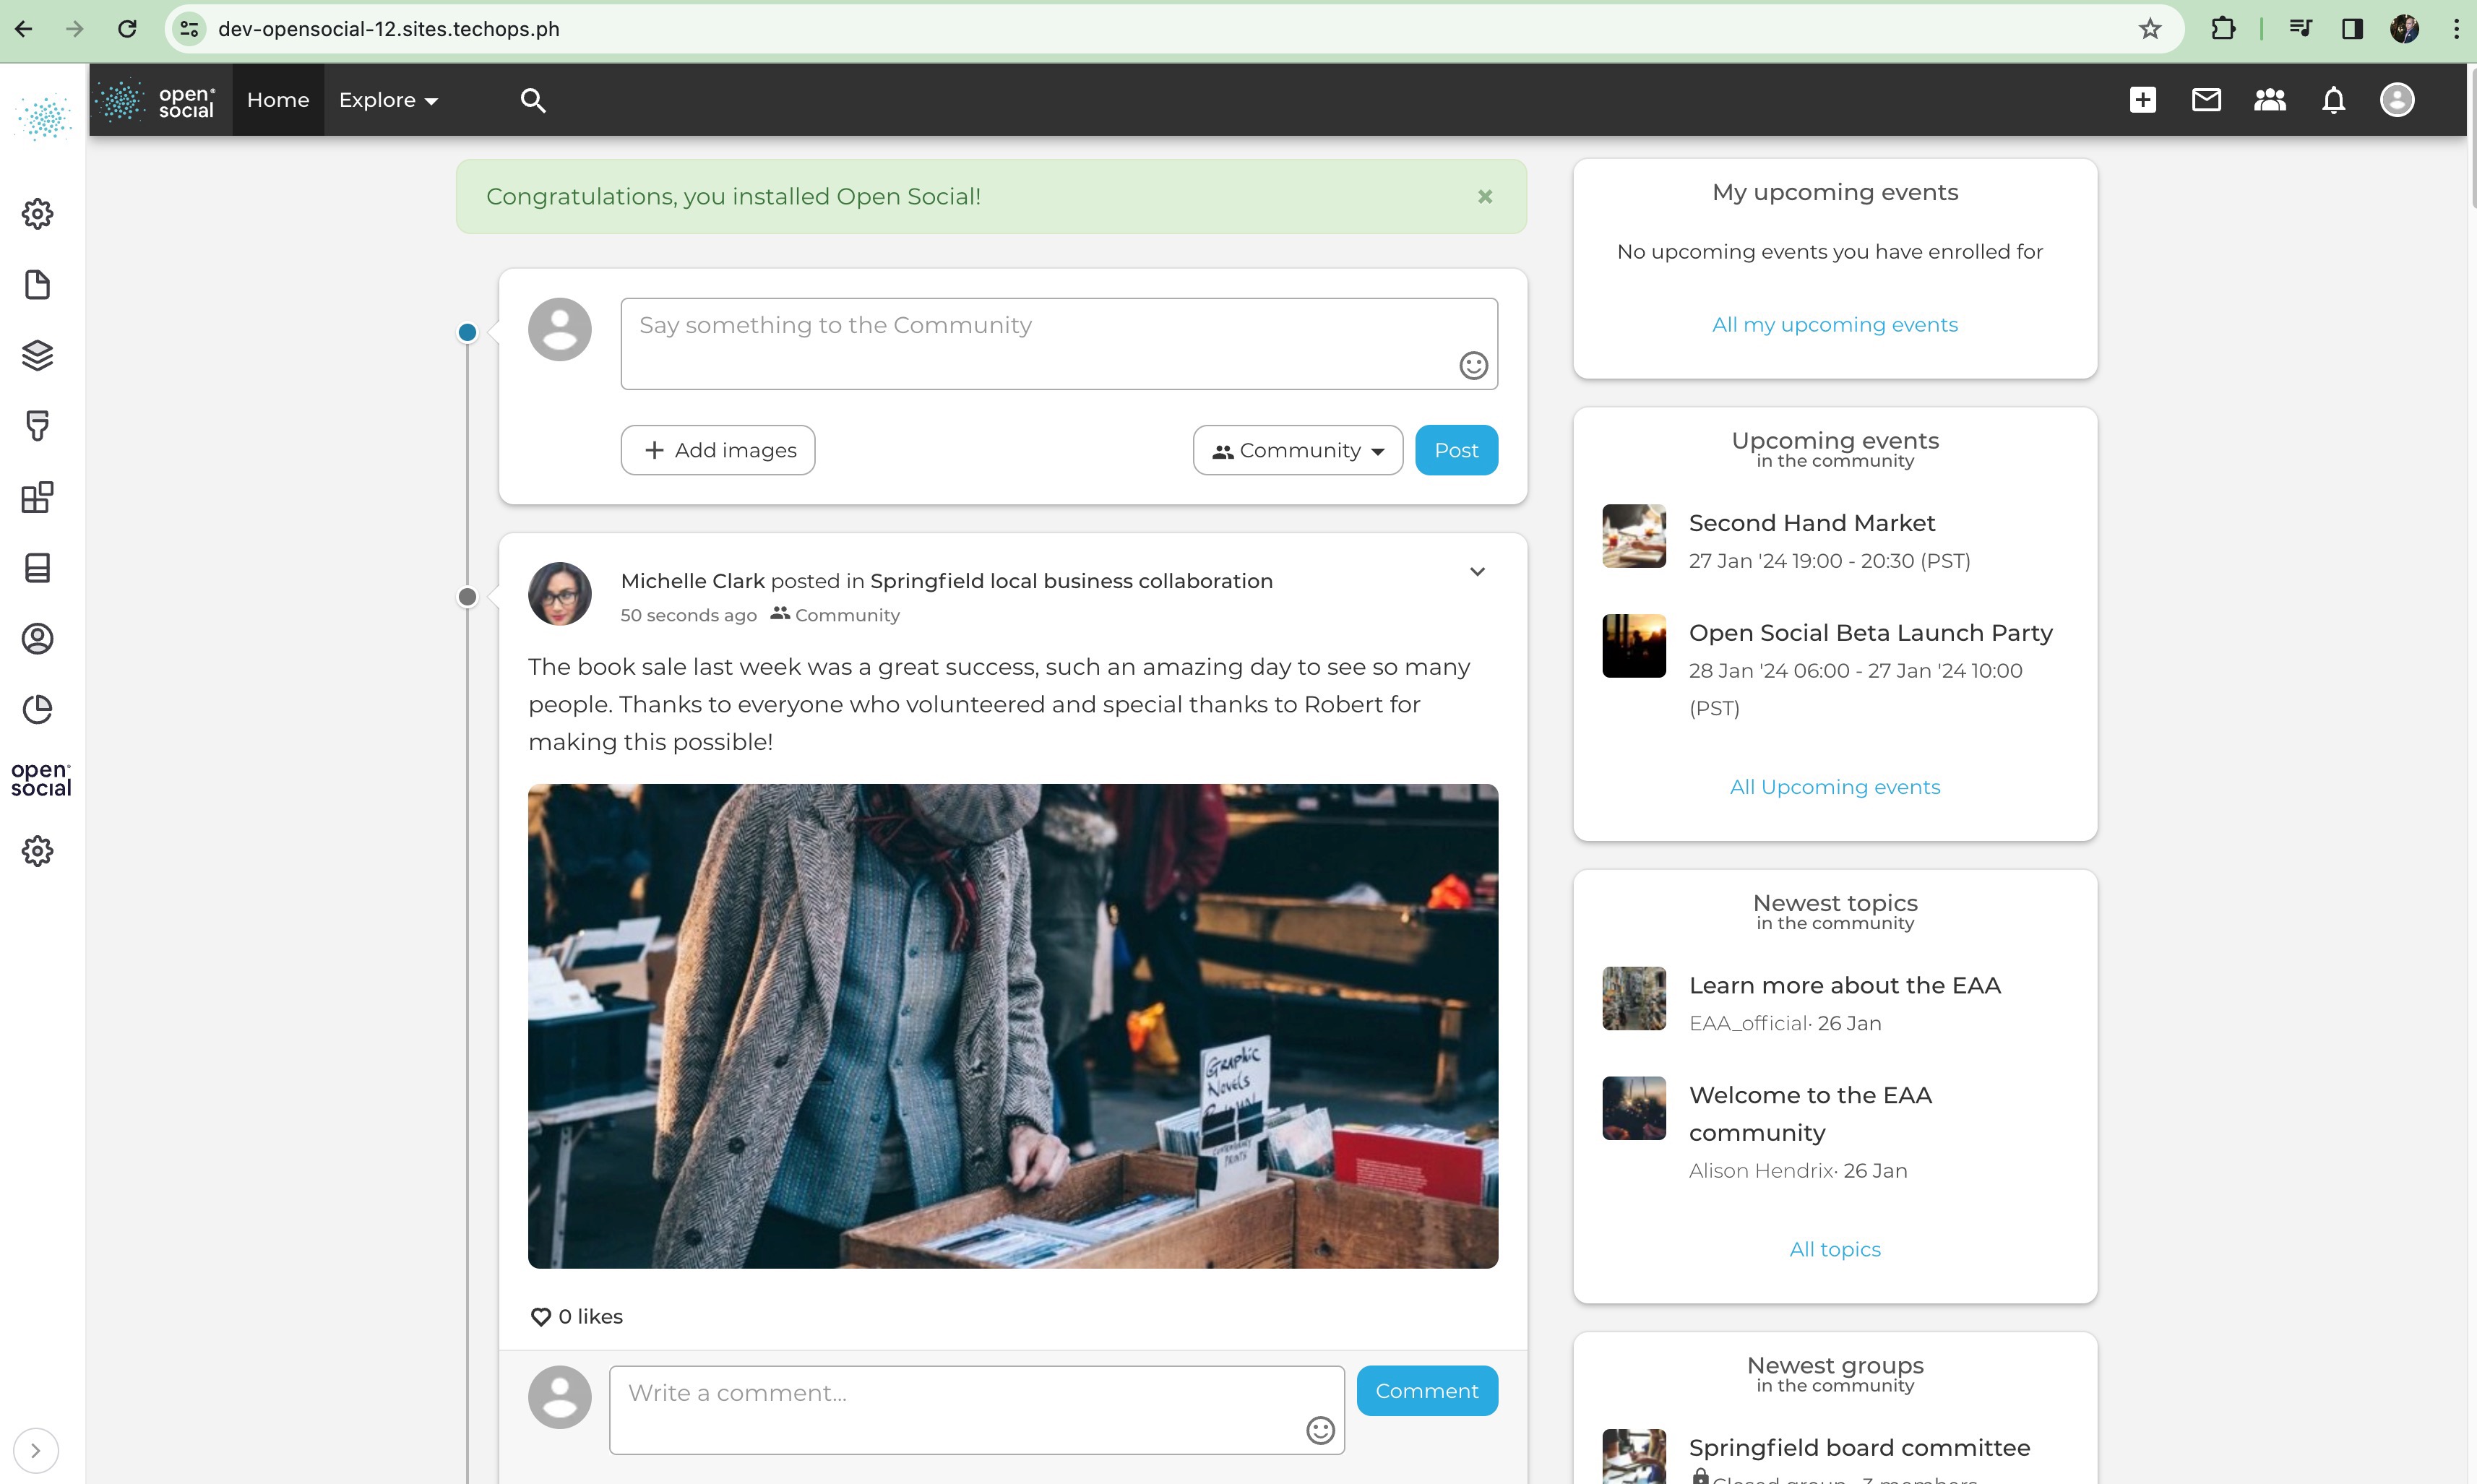
Task: Click the search magnifier icon in navbar
Action: [x=533, y=100]
